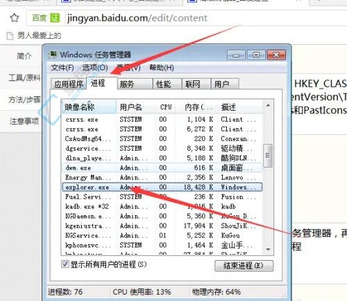347x301 pixels.
Task: Select the CxAudMsg64 process row
Action: (x=162, y=139)
